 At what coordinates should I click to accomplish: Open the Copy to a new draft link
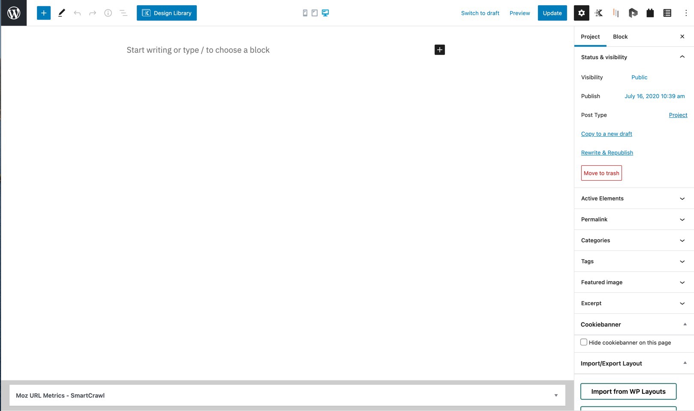pyautogui.click(x=607, y=134)
